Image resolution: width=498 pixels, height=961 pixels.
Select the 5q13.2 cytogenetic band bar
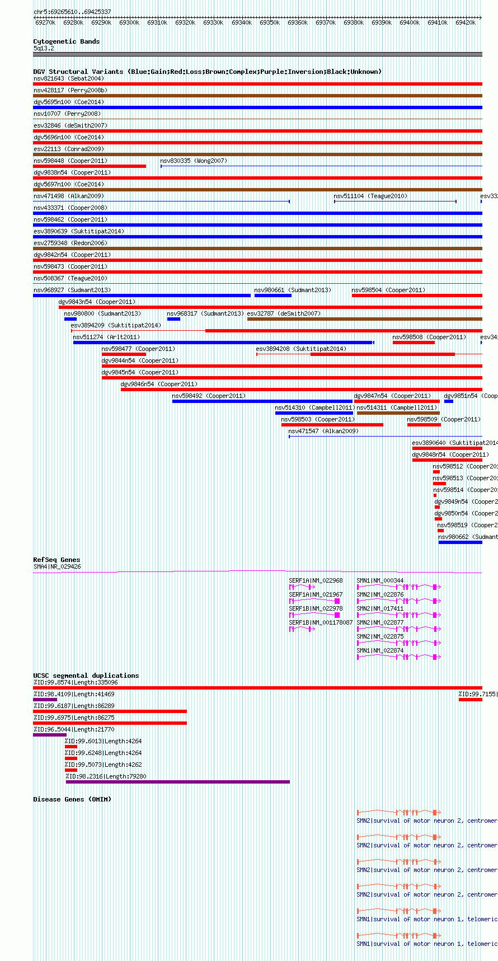click(x=258, y=54)
